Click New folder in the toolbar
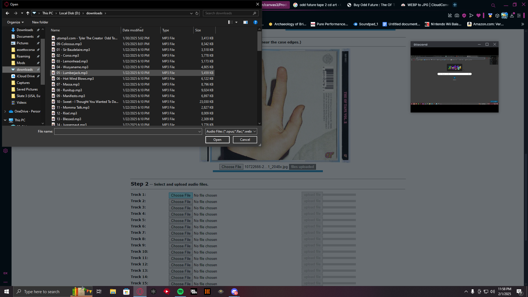 click(40, 22)
